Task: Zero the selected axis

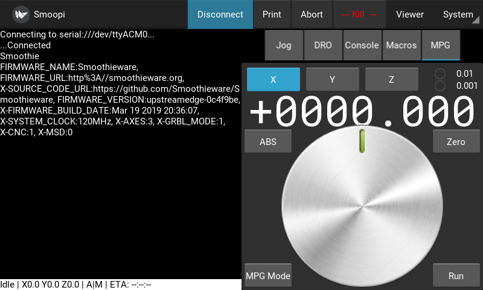Action: tap(456, 141)
